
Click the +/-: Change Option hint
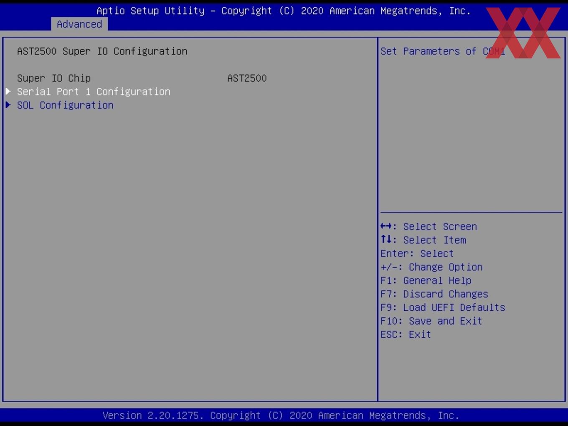(431, 267)
